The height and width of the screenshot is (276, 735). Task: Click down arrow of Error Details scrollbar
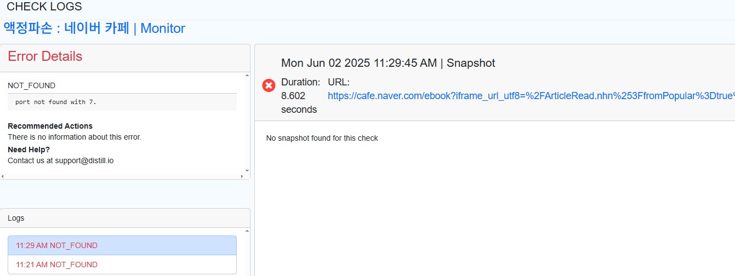pyautogui.click(x=247, y=171)
